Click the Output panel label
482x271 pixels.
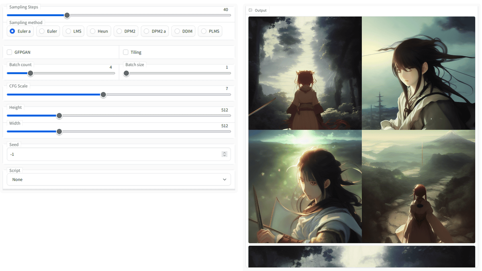coord(261,10)
